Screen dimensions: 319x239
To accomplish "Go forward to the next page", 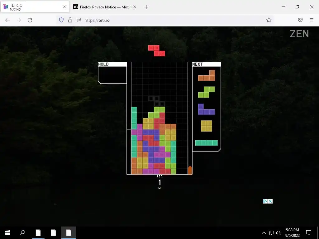I will coord(19,20).
